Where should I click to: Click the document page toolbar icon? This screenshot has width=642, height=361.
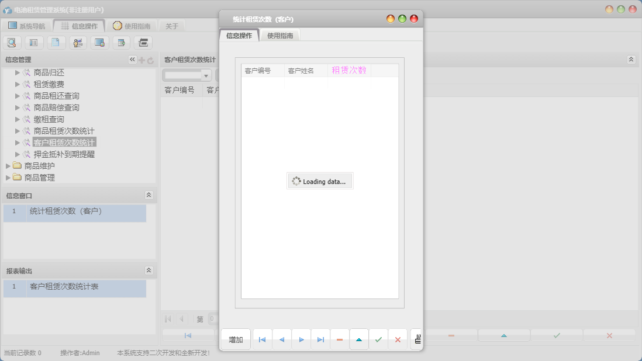point(56,42)
